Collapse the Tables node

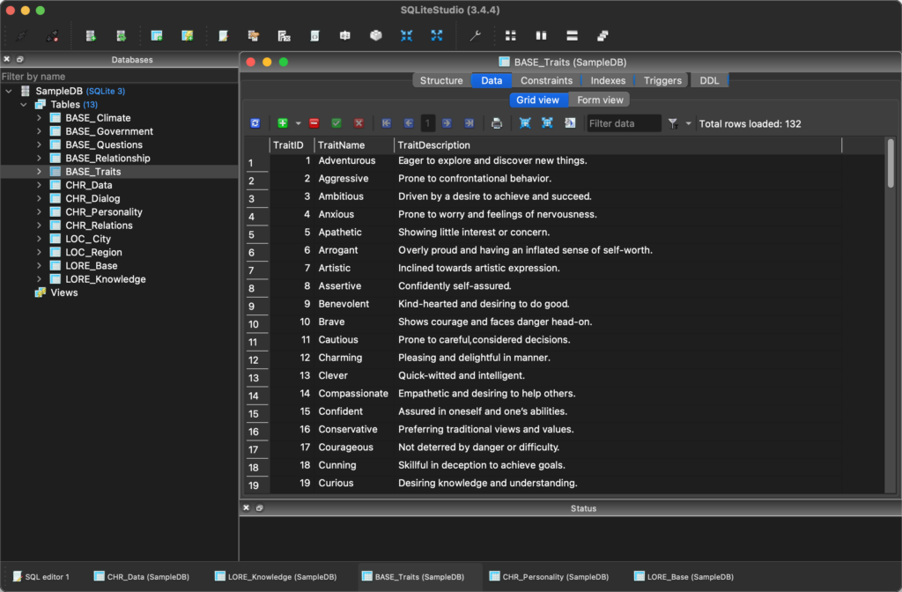click(24, 104)
